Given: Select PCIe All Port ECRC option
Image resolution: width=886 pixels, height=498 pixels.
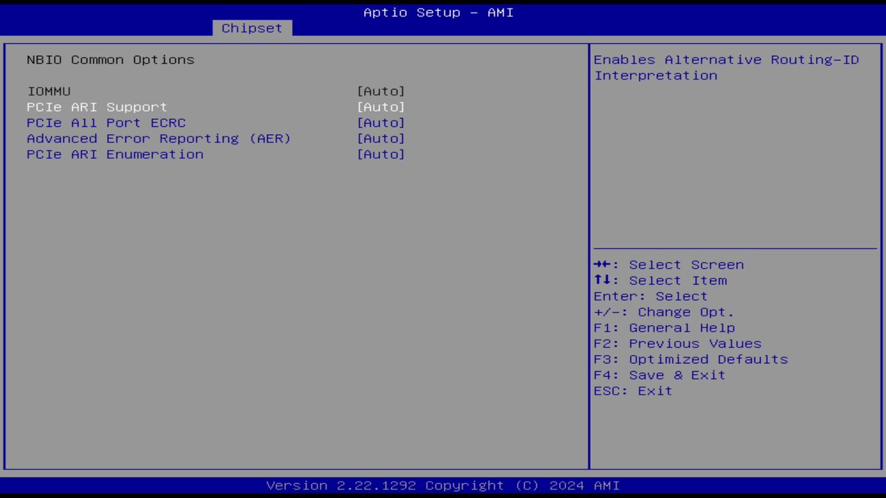Looking at the screenshot, I should coord(107,123).
